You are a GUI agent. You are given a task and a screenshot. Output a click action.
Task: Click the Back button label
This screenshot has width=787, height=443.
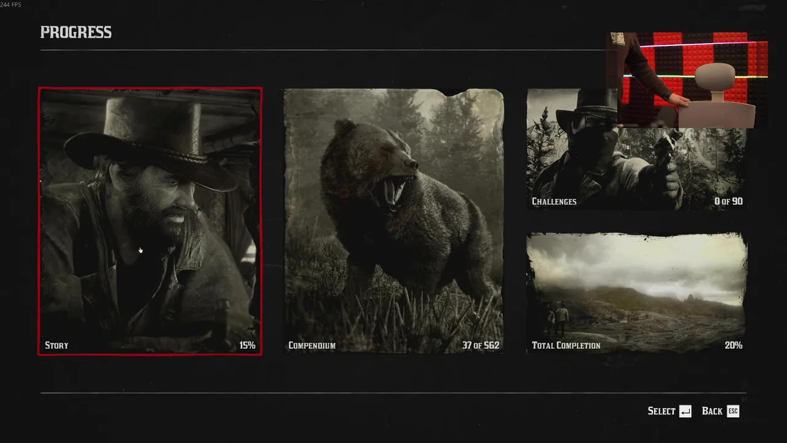[712, 411]
